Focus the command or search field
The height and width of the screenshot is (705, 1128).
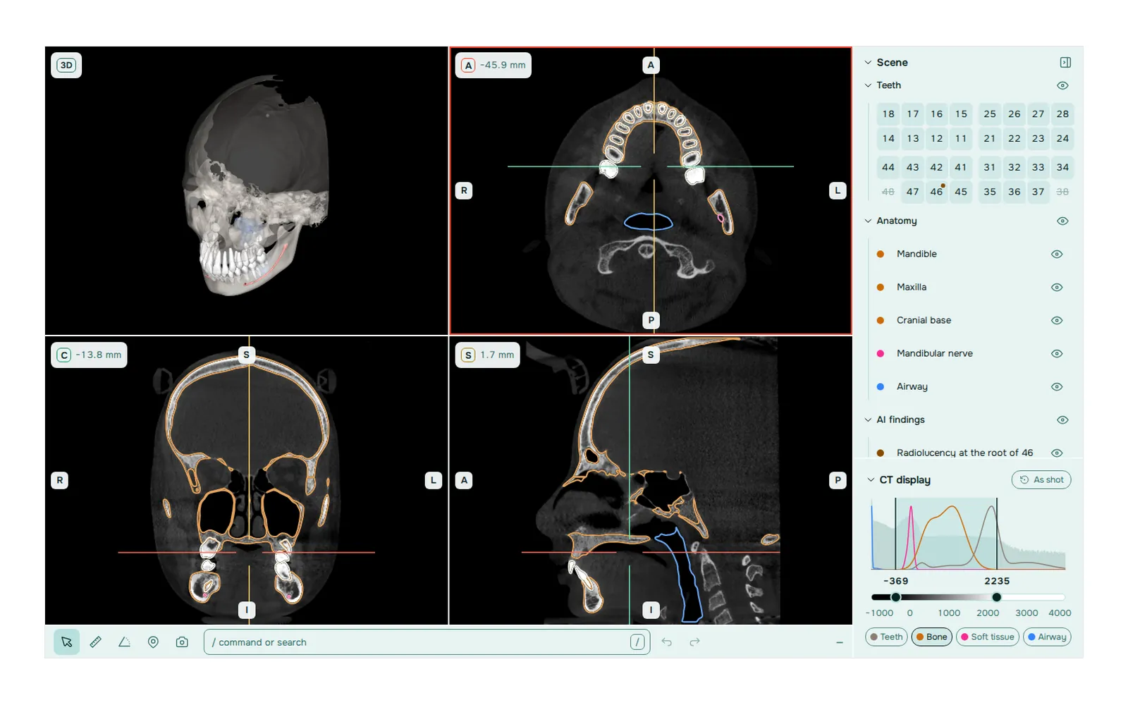427,642
